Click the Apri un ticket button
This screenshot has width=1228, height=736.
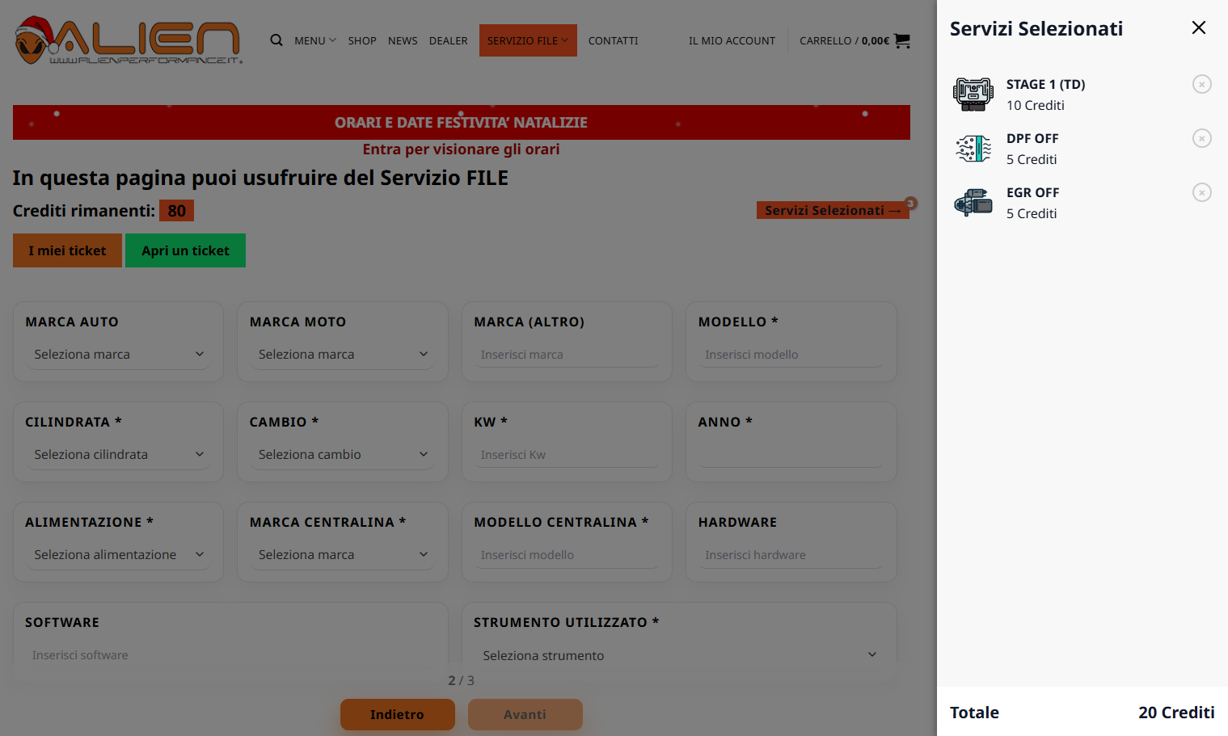point(185,250)
